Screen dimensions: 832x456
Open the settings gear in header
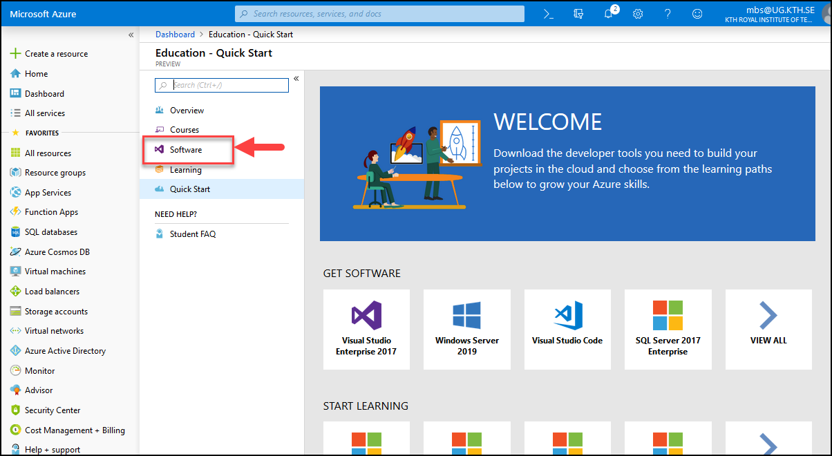(638, 14)
